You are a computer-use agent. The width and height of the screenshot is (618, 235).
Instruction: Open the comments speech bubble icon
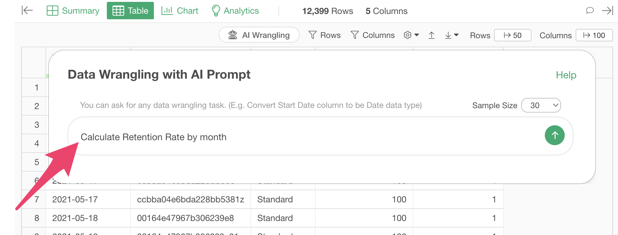590,11
